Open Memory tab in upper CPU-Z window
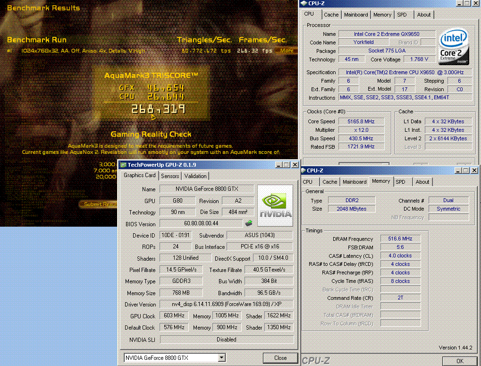This screenshot has width=481, height=366. point(382,15)
